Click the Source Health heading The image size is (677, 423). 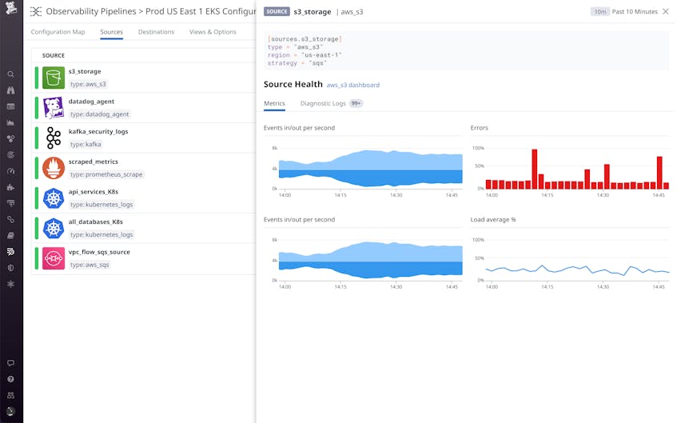pos(293,84)
